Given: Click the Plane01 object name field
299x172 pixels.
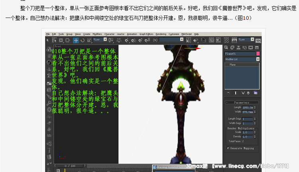Looking at the screenshot, I should tap(240, 54).
